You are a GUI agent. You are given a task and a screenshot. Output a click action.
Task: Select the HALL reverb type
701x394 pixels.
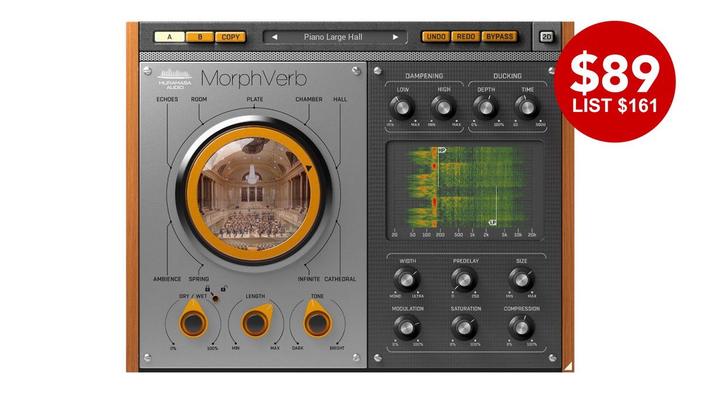340,99
